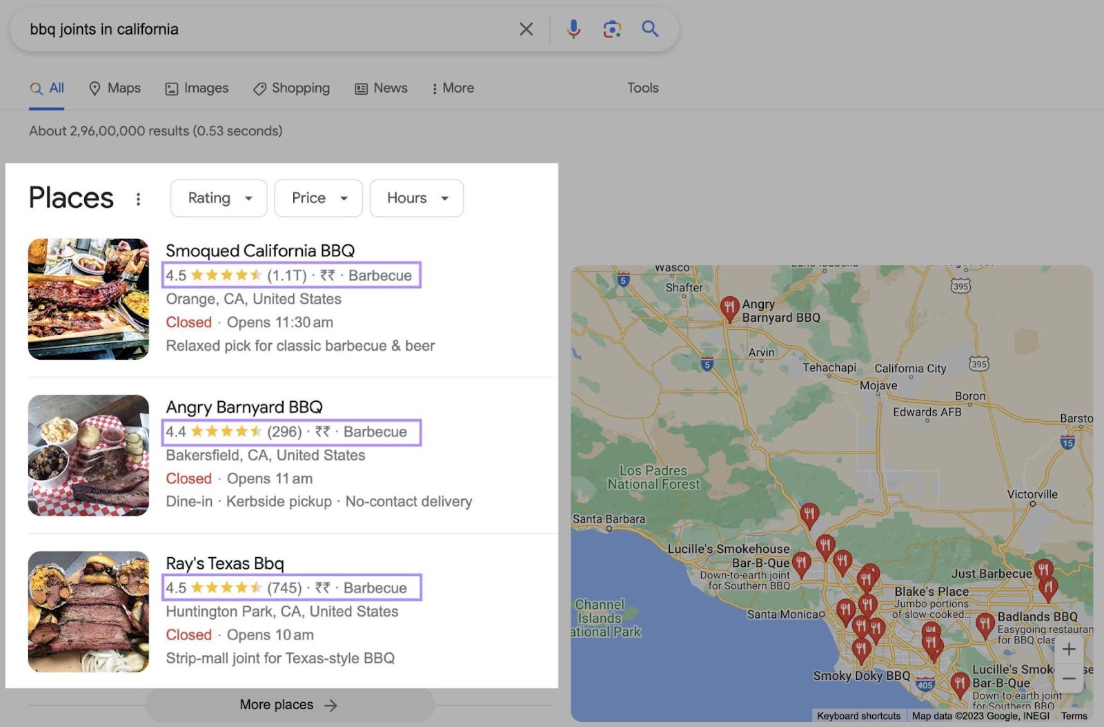Viewport: 1104px width, 727px height.
Task: Open Google Lens camera icon
Action: (612, 29)
